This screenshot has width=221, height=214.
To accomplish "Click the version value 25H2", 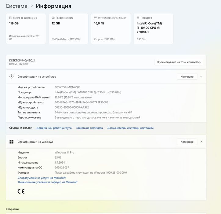I will point(58,157).
